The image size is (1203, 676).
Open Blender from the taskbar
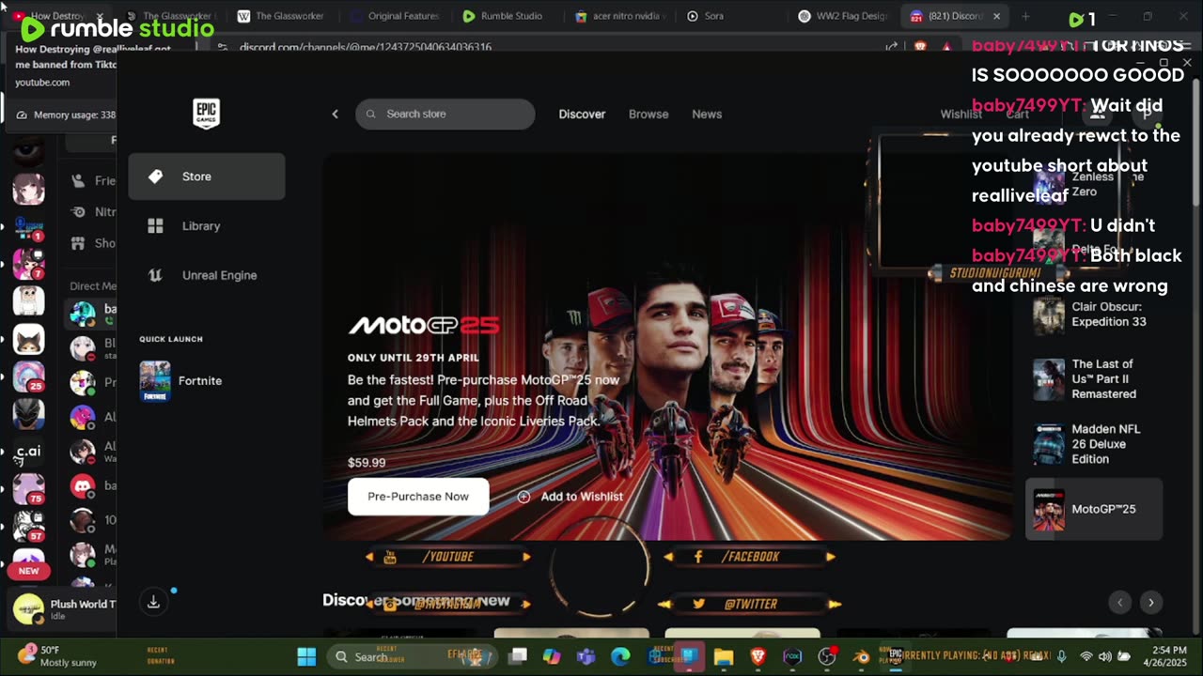[x=861, y=656]
